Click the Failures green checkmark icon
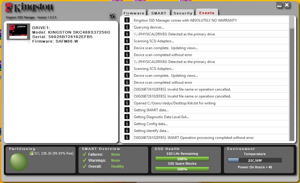 click(x=84, y=154)
